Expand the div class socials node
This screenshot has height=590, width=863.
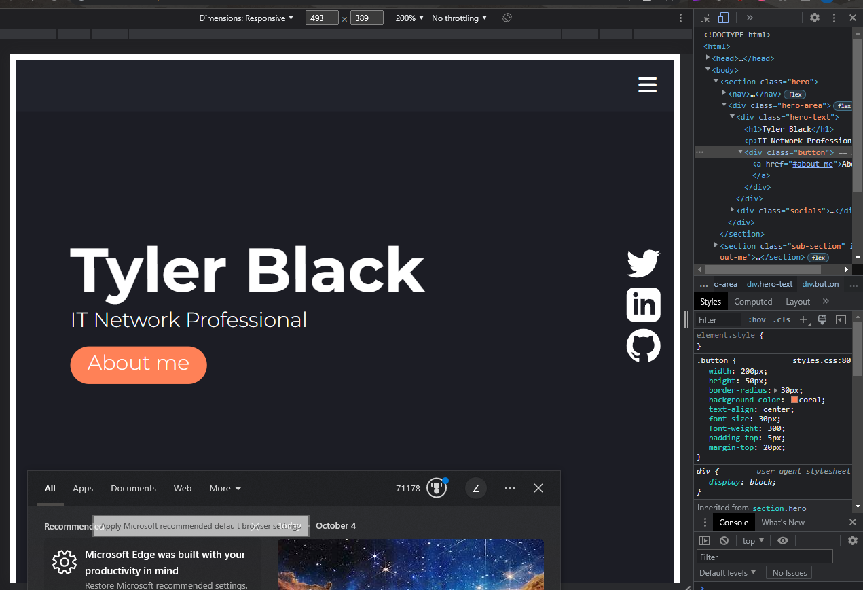pos(733,210)
